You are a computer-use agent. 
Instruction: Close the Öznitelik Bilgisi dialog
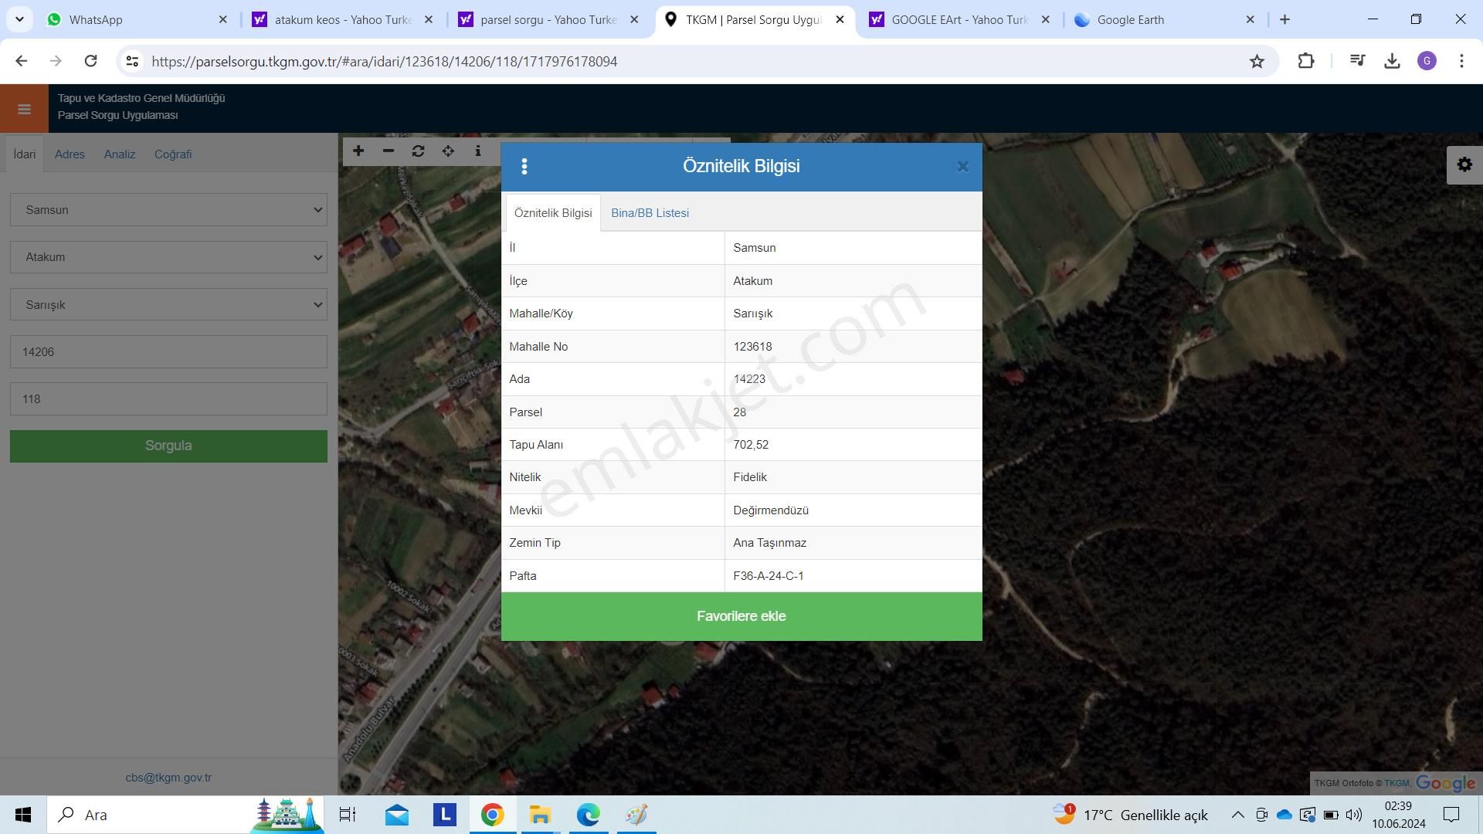pos(962,167)
